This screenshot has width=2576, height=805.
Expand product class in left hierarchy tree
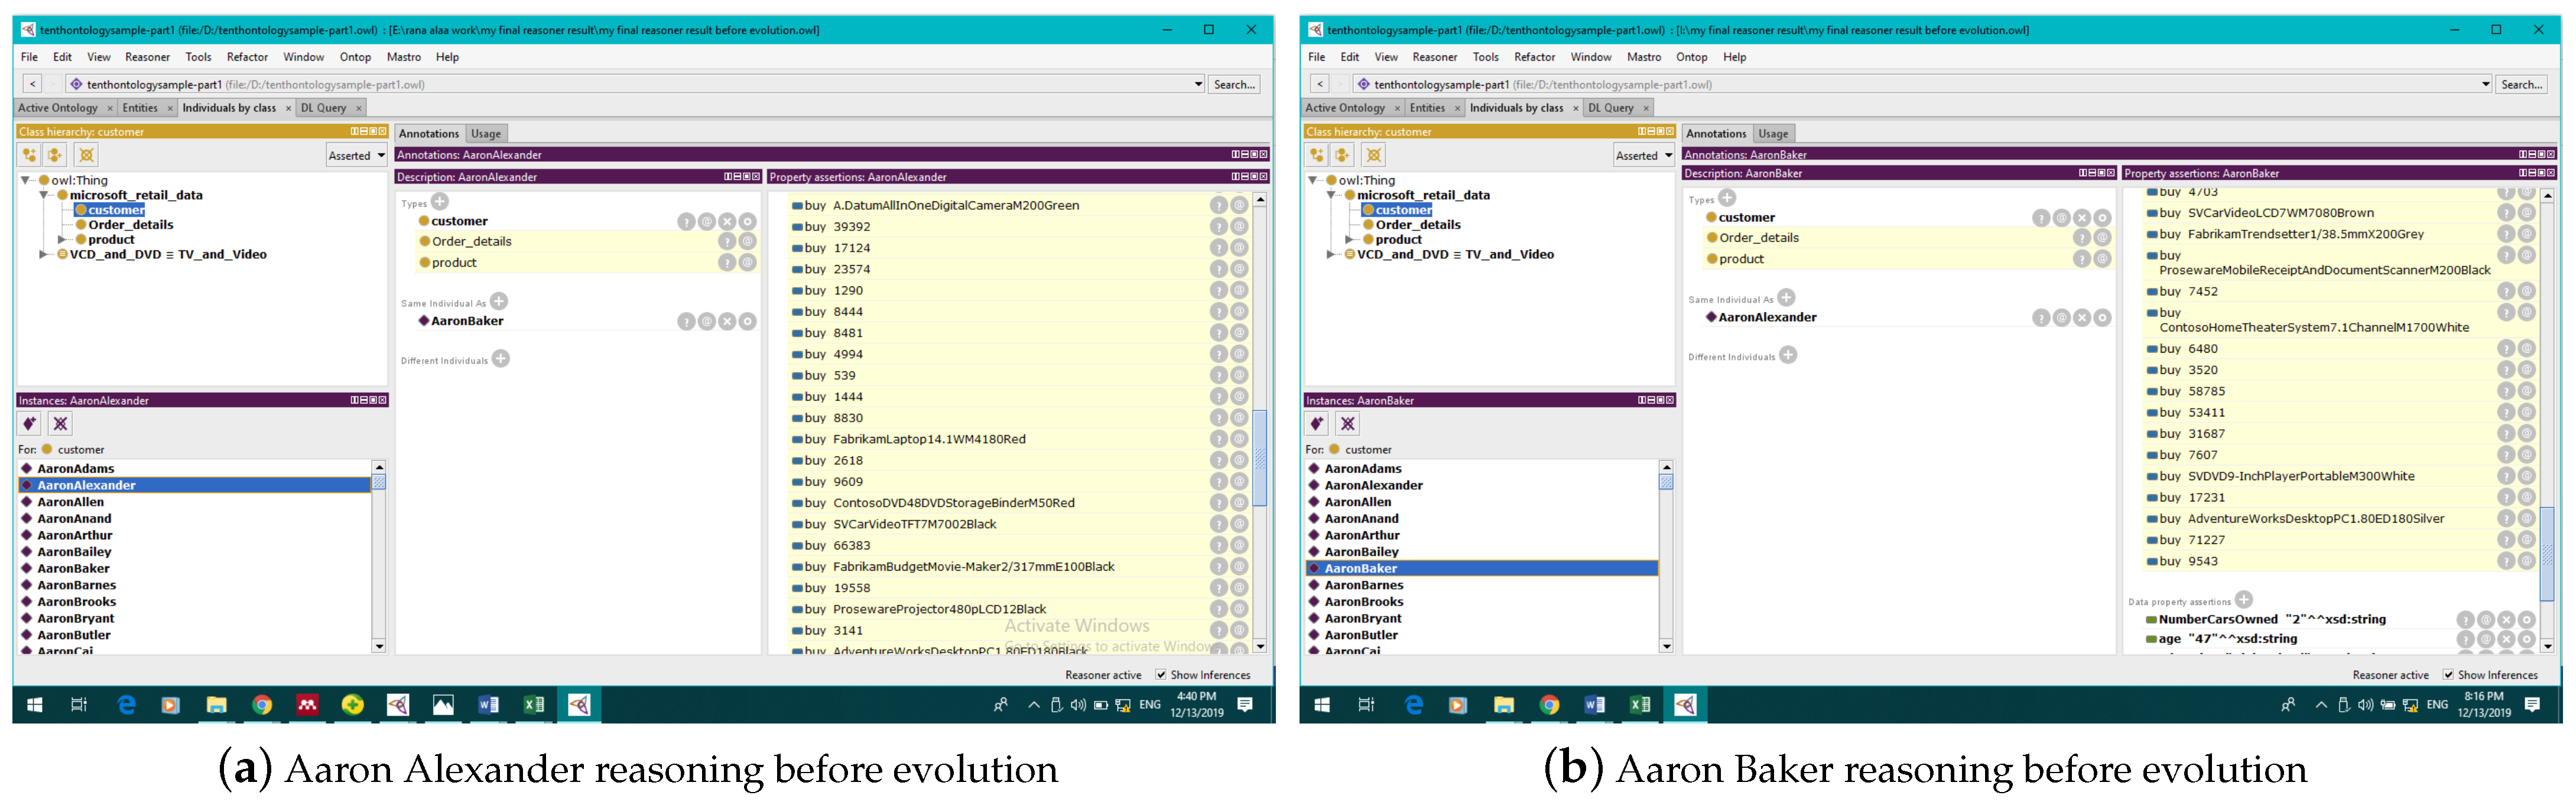[x=62, y=240]
